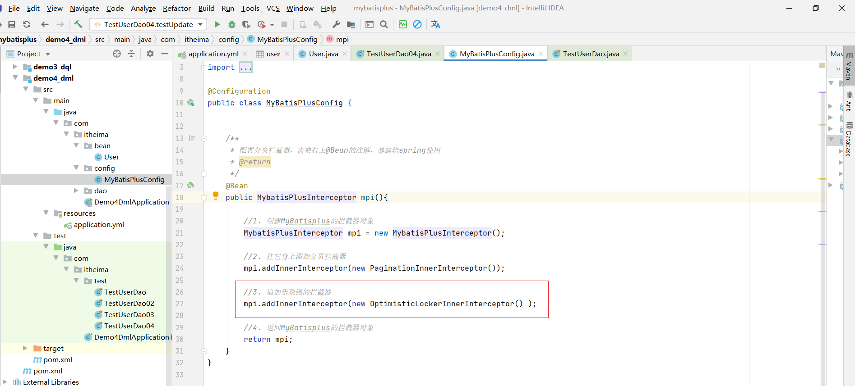855x386 pixels.
Task: Collapse the demo4_dml module node
Action: click(x=15, y=78)
